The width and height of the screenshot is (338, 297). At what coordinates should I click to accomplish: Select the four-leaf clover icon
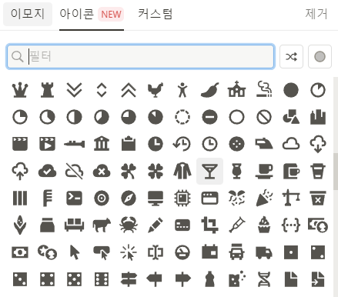156,172
